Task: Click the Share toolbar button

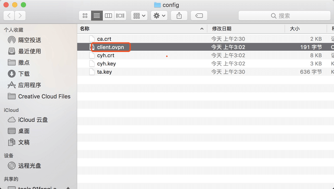Action: [x=179, y=16]
